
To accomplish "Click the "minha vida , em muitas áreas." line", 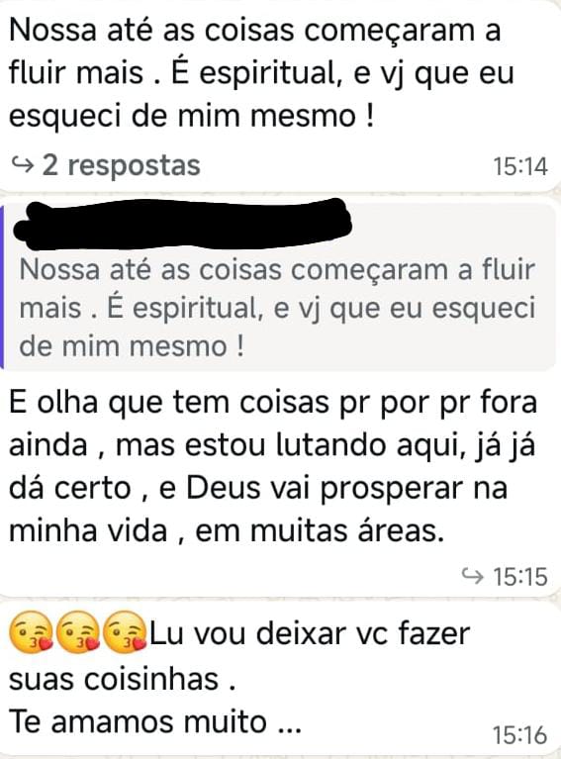I will (227, 531).
